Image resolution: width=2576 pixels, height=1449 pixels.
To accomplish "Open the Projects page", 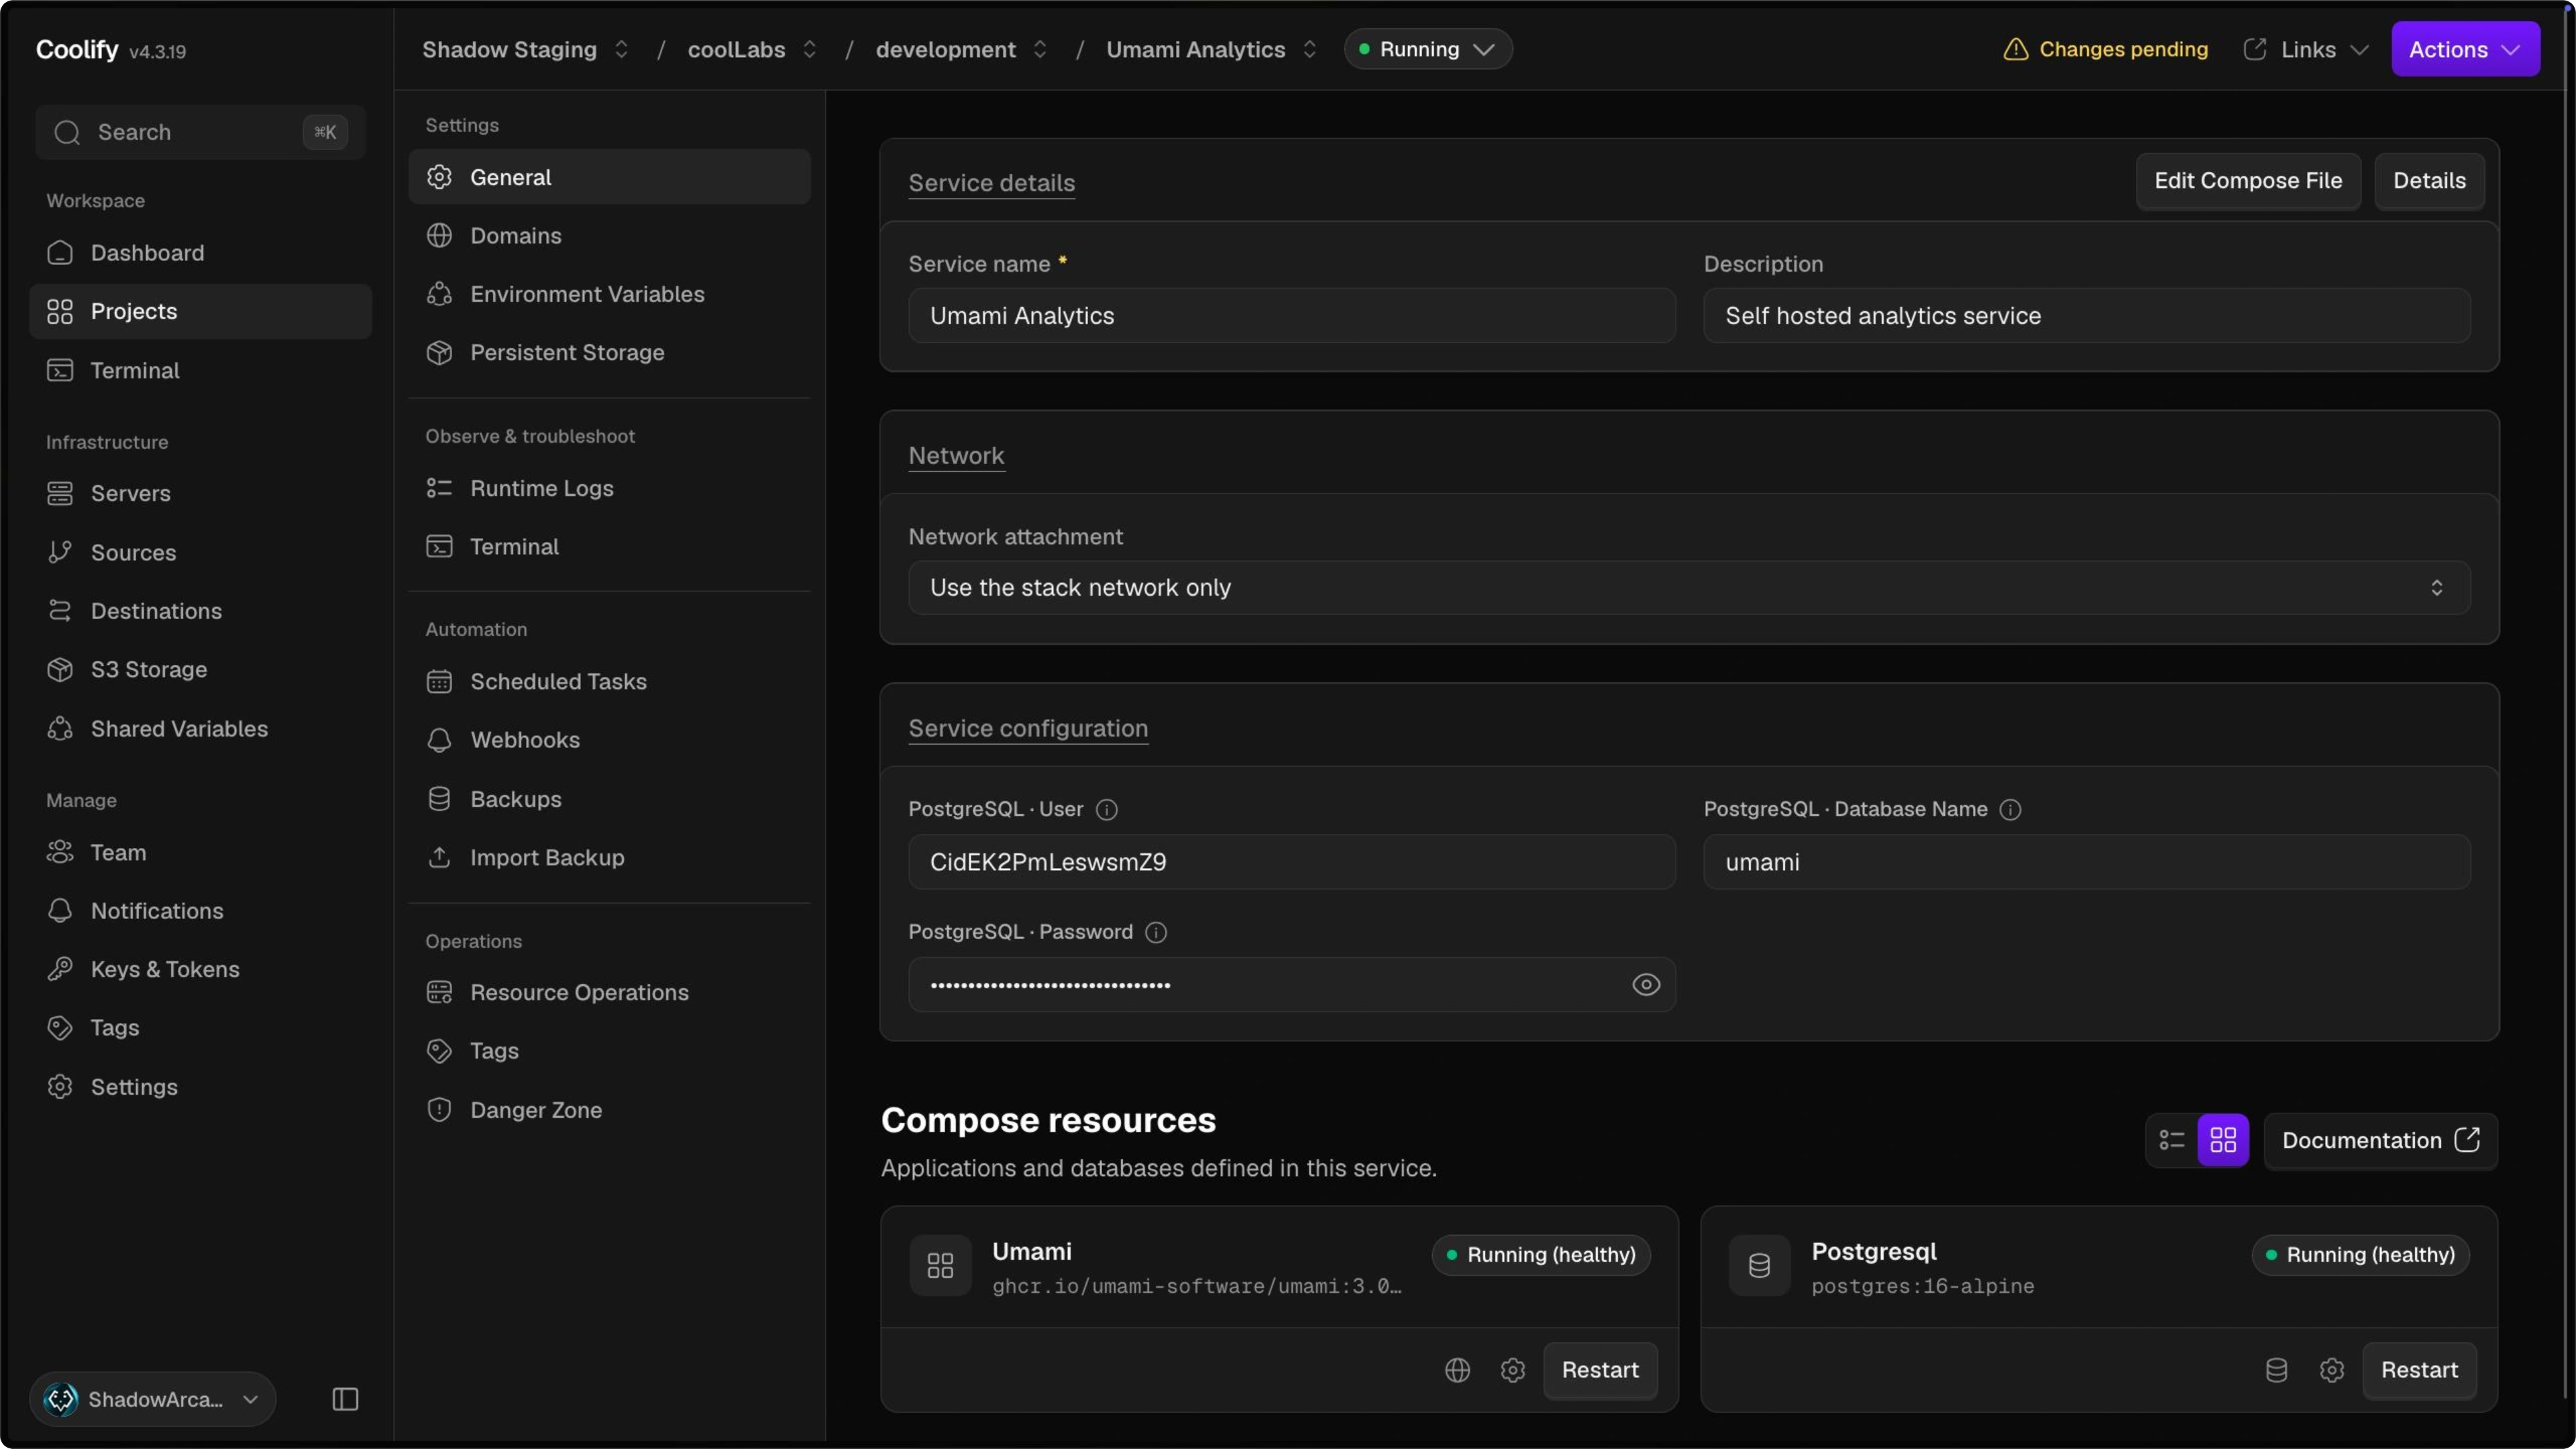I will point(201,311).
